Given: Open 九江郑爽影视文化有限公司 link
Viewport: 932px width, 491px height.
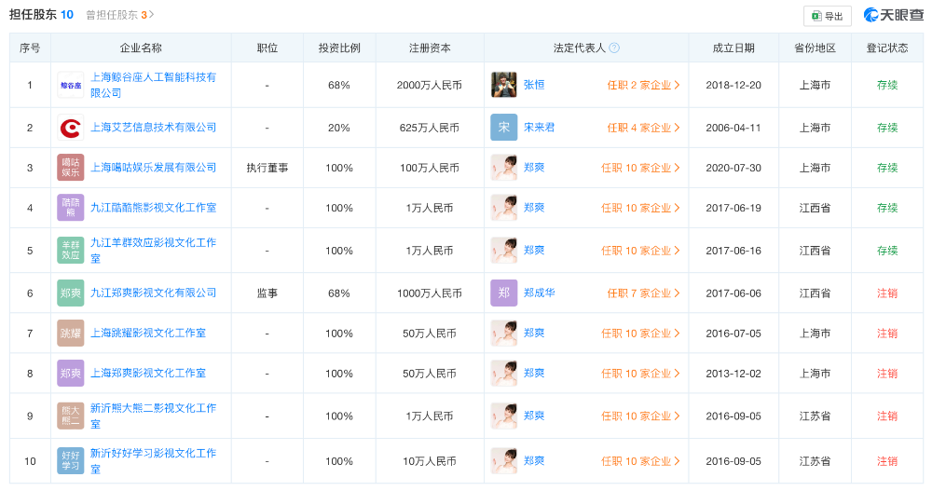Looking at the screenshot, I should coord(154,293).
